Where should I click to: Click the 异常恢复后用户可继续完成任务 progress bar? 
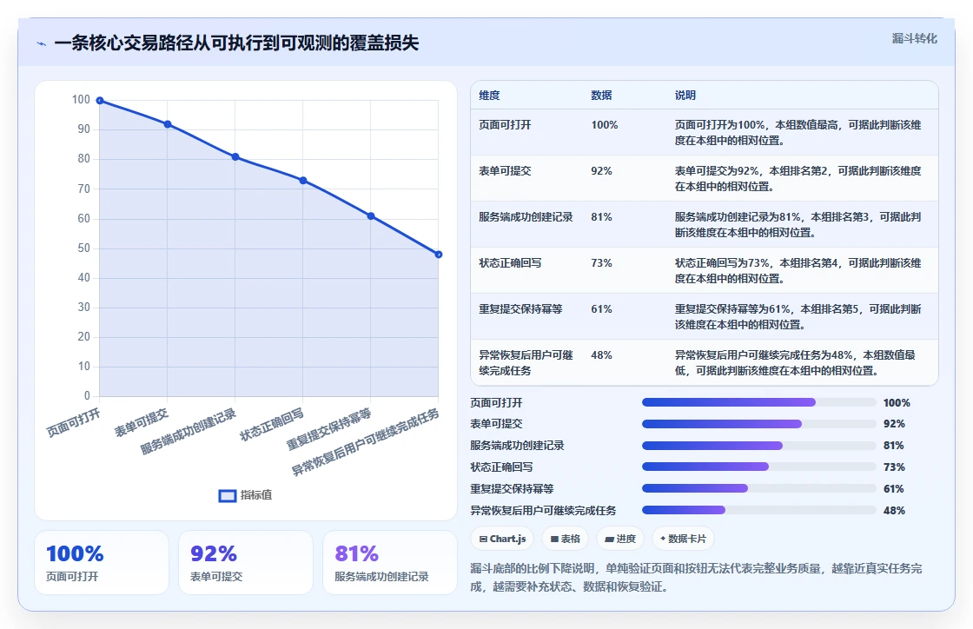coord(759,511)
